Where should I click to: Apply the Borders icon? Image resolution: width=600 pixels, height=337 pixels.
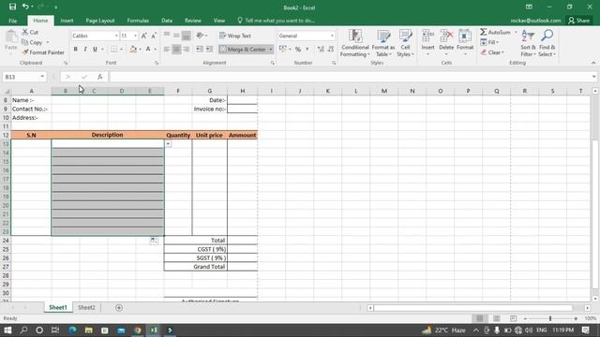coord(114,50)
